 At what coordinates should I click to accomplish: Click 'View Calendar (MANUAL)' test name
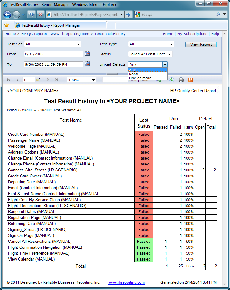pos(31,259)
